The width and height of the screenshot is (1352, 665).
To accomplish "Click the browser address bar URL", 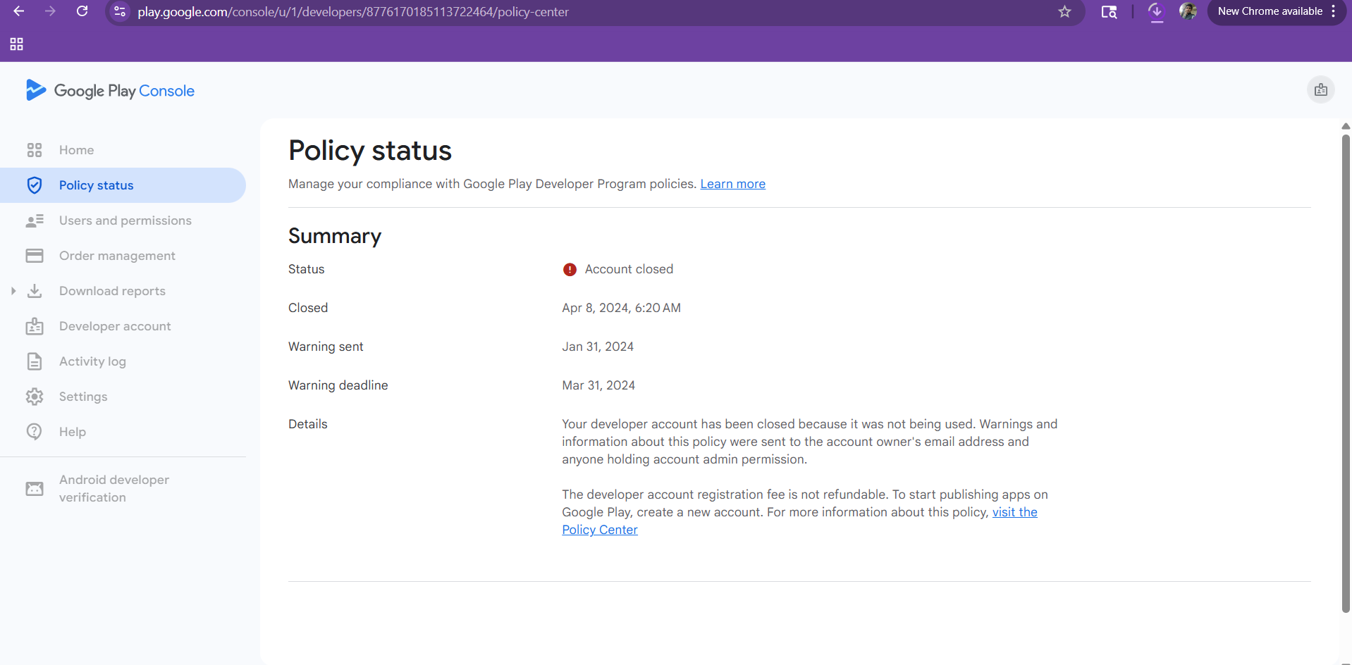I will click(352, 11).
